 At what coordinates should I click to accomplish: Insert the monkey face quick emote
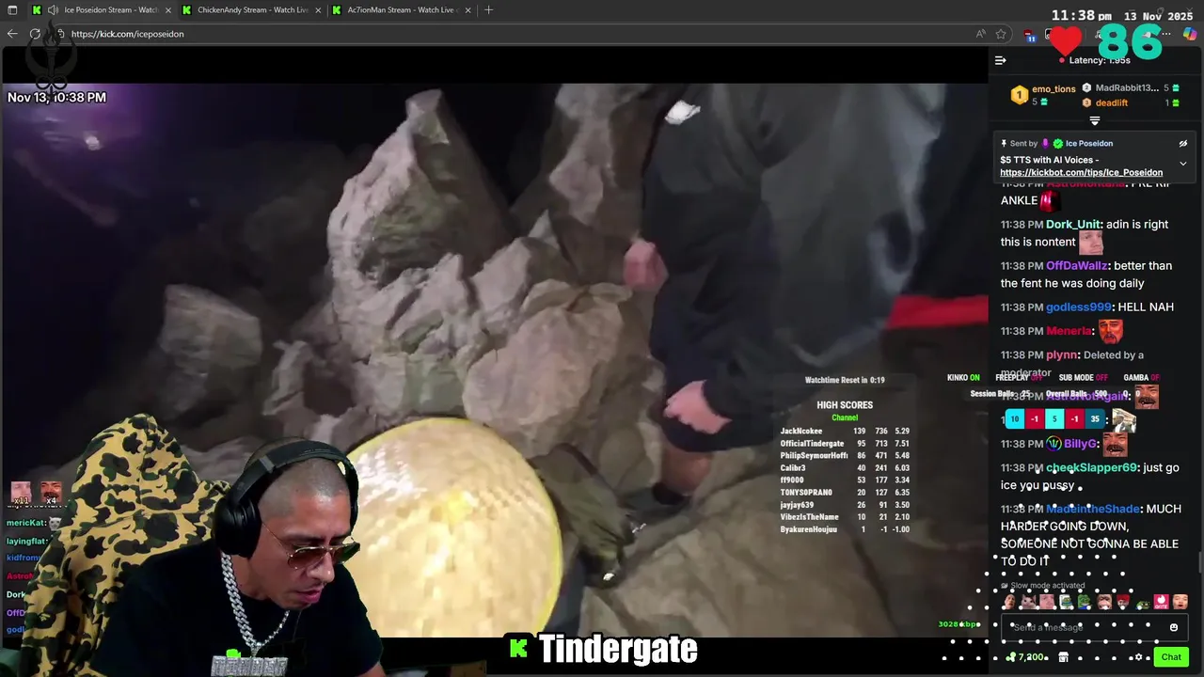point(1104,602)
